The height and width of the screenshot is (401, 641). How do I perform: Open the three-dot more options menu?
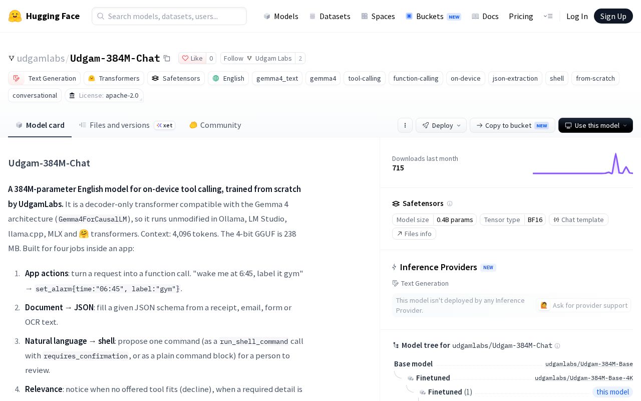tap(405, 125)
